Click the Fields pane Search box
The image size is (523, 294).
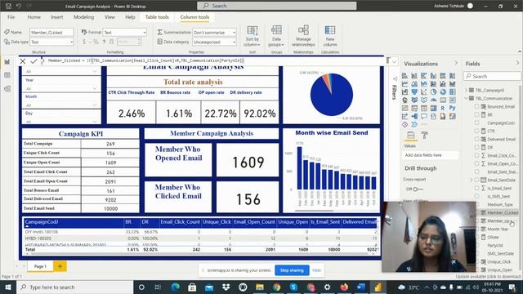click(492, 76)
